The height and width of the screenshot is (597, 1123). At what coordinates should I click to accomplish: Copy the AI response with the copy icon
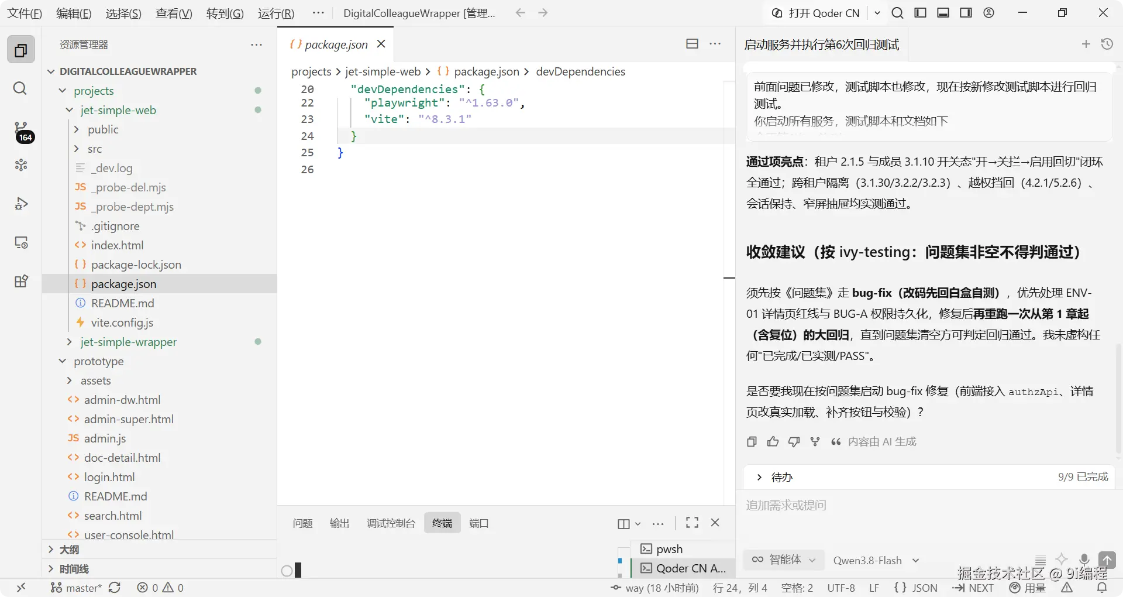(x=752, y=442)
